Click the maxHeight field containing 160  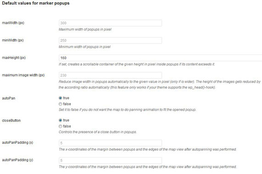point(161,58)
